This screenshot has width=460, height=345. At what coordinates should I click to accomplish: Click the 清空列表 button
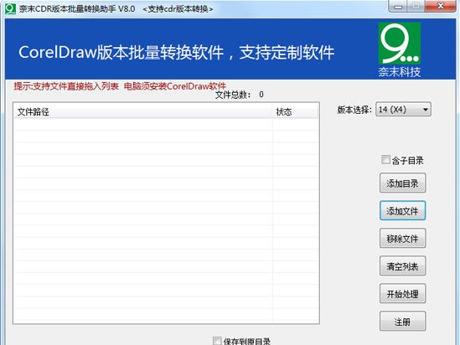pos(402,265)
